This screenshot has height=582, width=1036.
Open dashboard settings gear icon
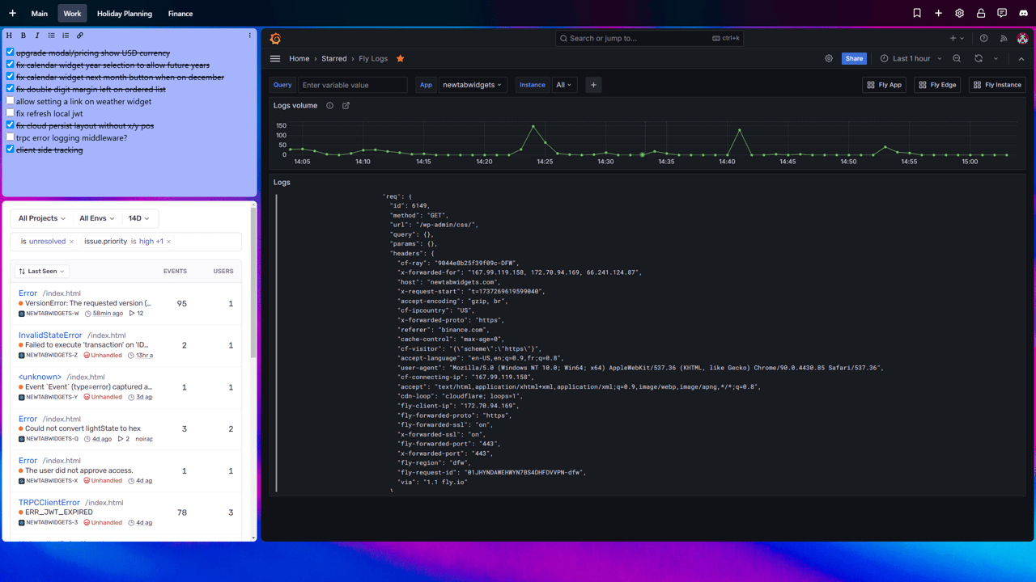tap(829, 59)
